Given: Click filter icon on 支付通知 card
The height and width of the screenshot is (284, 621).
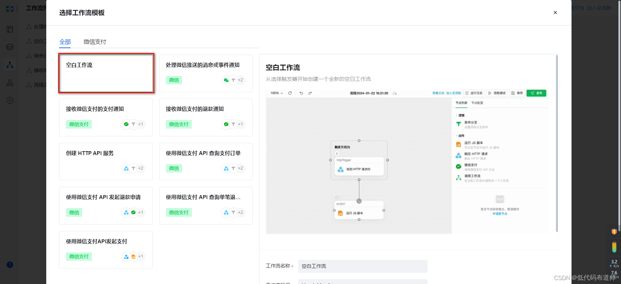Looking at the screenshot, I should 133,124.
